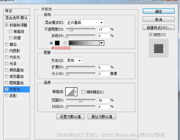Check the 渐变叠加 checkbox
The image size is (180, 140).
point(6,76)
